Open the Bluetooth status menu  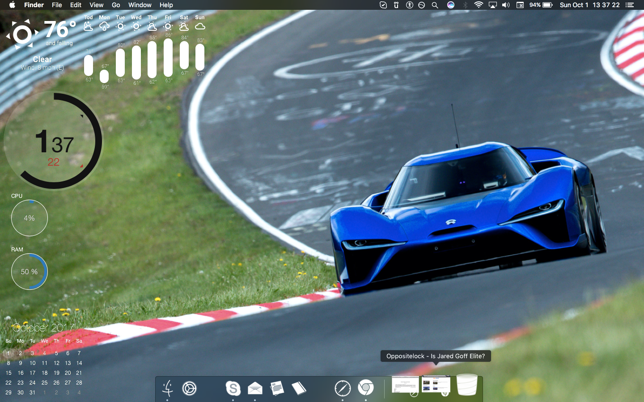pos(465,5)
